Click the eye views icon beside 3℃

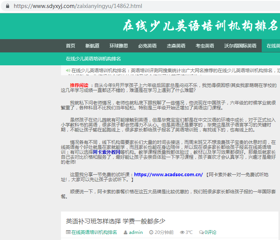[182, 232]
